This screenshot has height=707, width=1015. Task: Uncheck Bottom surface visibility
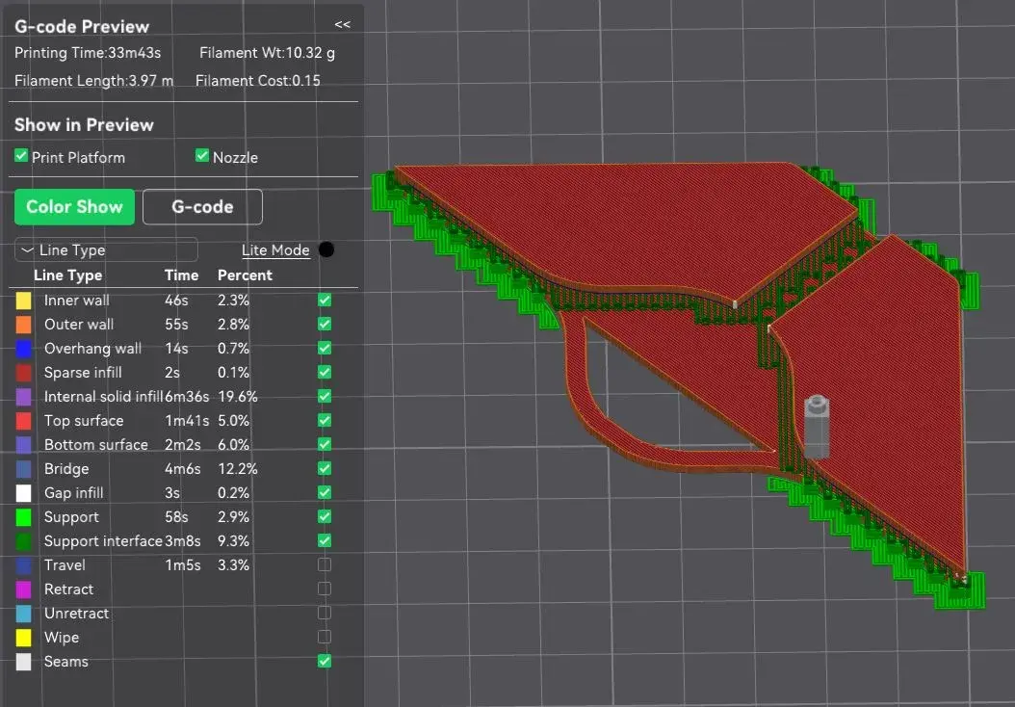(325, 444)
